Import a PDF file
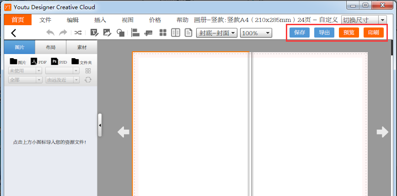Viewport: 397px width, 196px height. point(38,61)
